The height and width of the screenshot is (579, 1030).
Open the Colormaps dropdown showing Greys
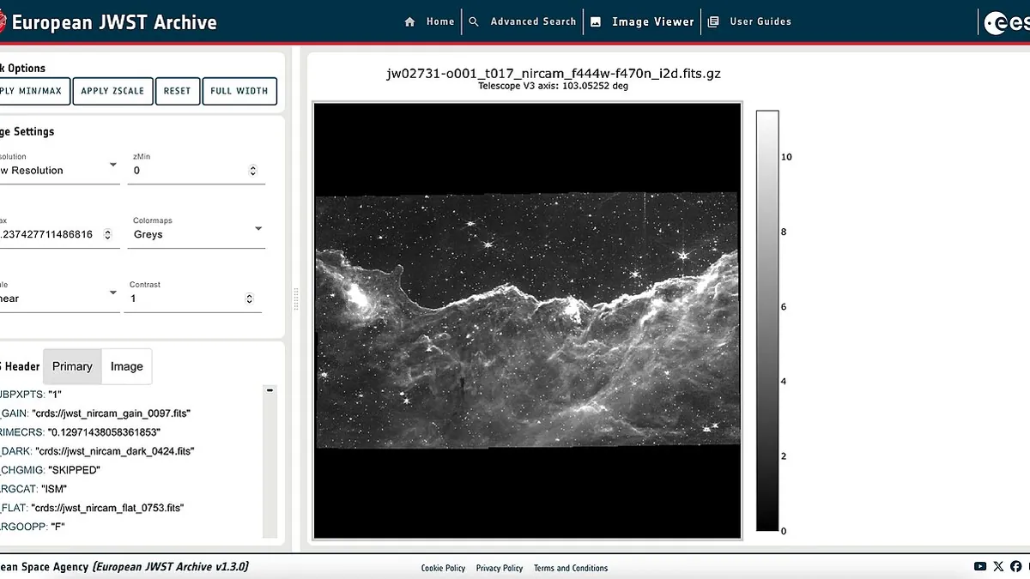(198, 234)
